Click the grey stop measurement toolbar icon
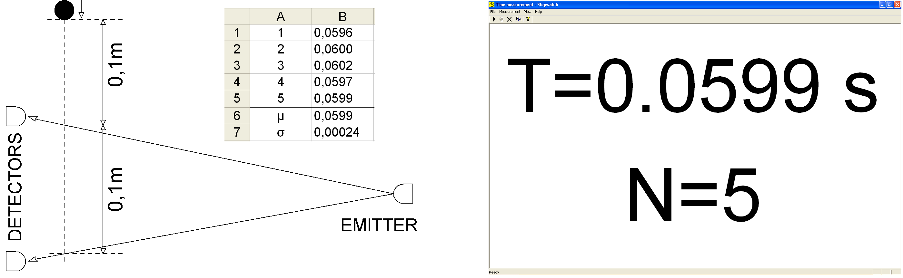903x278 pixels. (x=501, y=19)
